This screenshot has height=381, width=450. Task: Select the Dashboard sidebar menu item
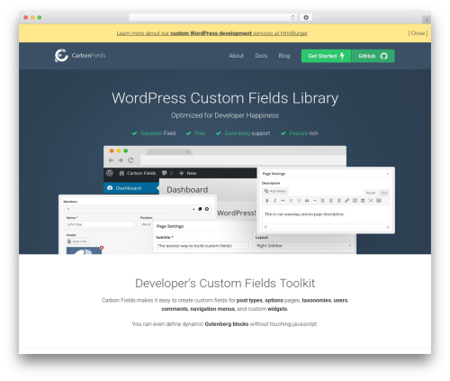tap(131, 188)
